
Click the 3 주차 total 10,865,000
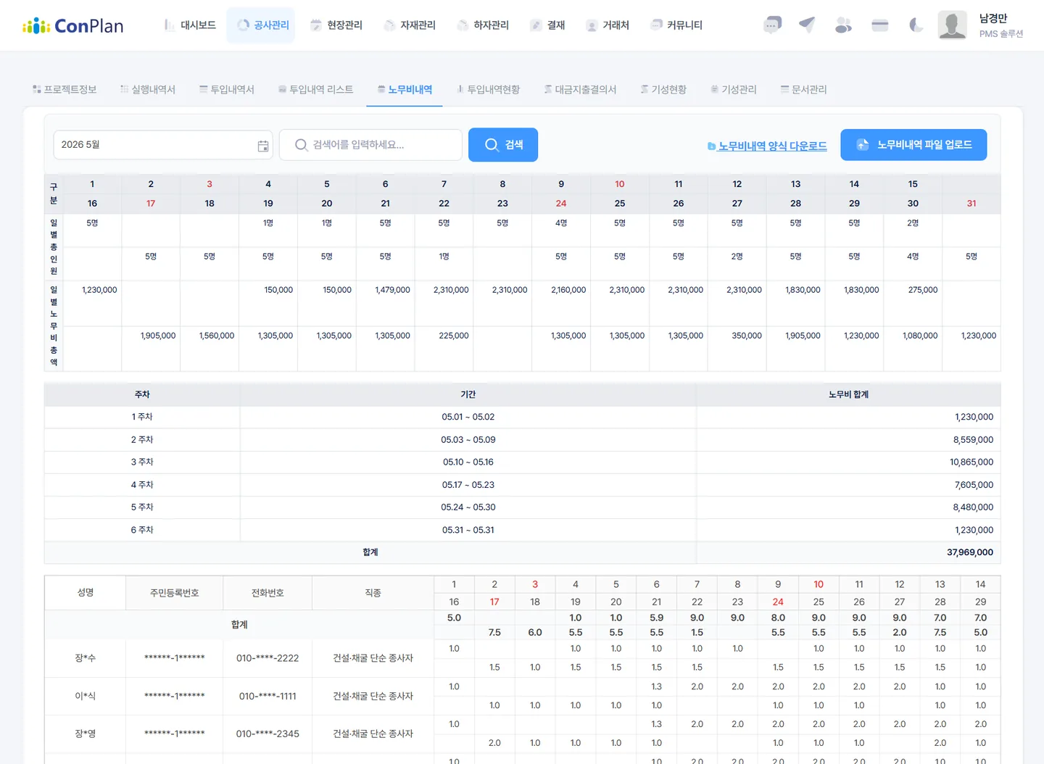coord(971,462)
